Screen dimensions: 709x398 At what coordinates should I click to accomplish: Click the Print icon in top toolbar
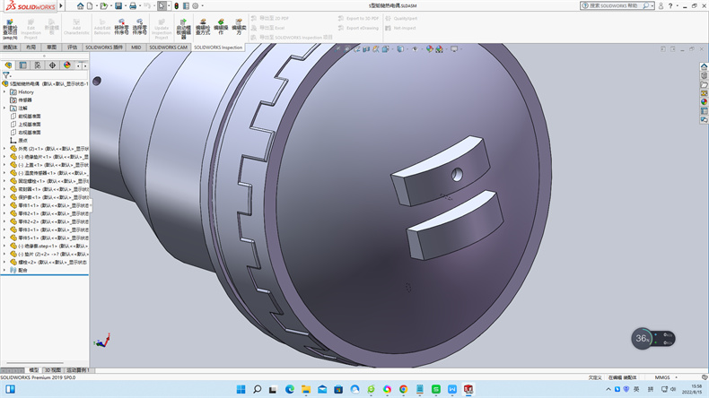[x=131, y=5]
